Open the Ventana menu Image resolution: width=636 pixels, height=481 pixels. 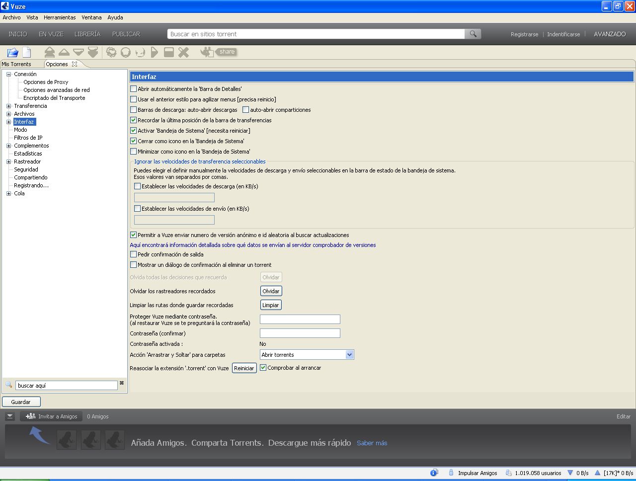91,17
